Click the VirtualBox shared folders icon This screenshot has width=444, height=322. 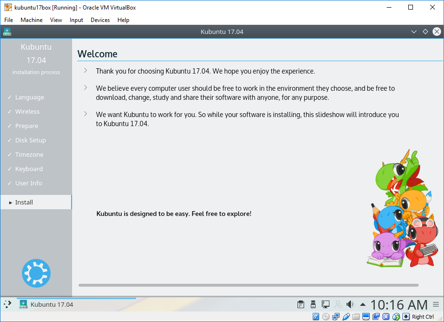[356, 317]
